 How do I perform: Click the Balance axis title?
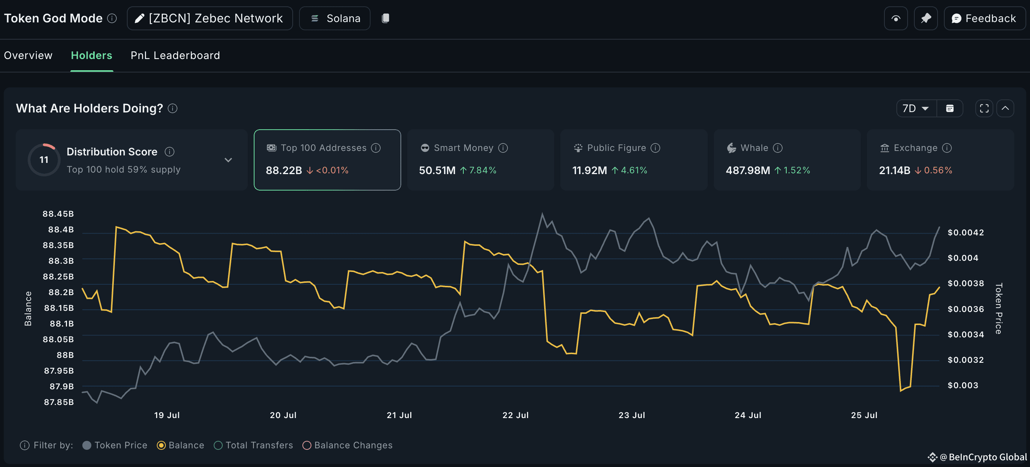(x=28, y=309)
